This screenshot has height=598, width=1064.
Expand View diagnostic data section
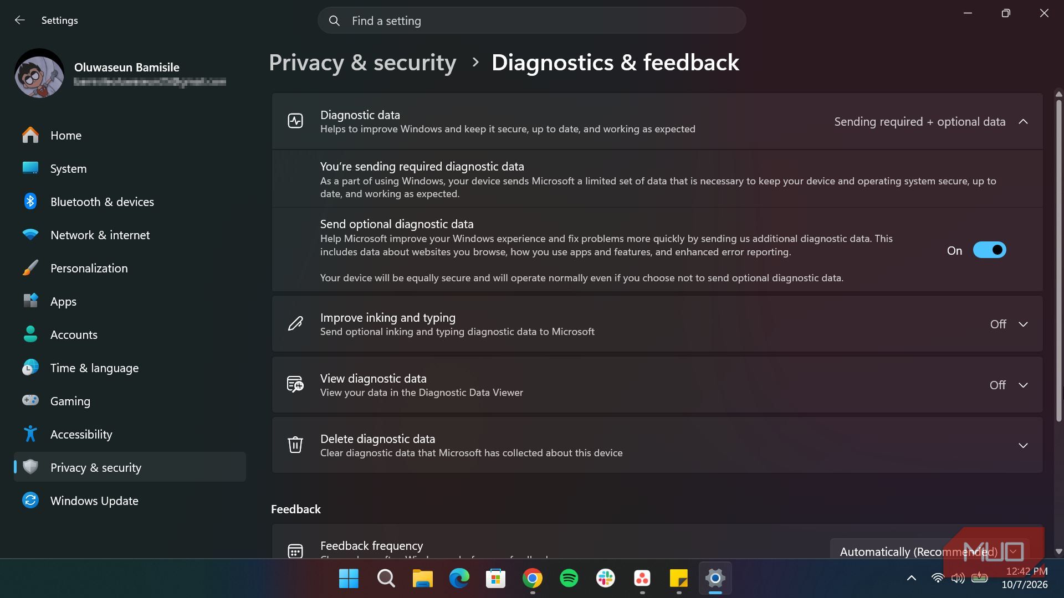(1023, 385)
